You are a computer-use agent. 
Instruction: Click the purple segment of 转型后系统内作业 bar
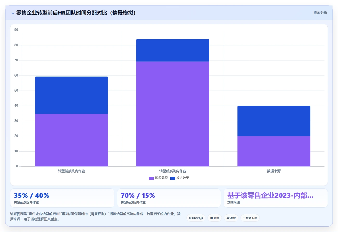173,114
